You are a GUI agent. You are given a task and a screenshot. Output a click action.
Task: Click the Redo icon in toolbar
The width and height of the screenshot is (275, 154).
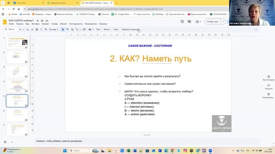pos(32,30)
